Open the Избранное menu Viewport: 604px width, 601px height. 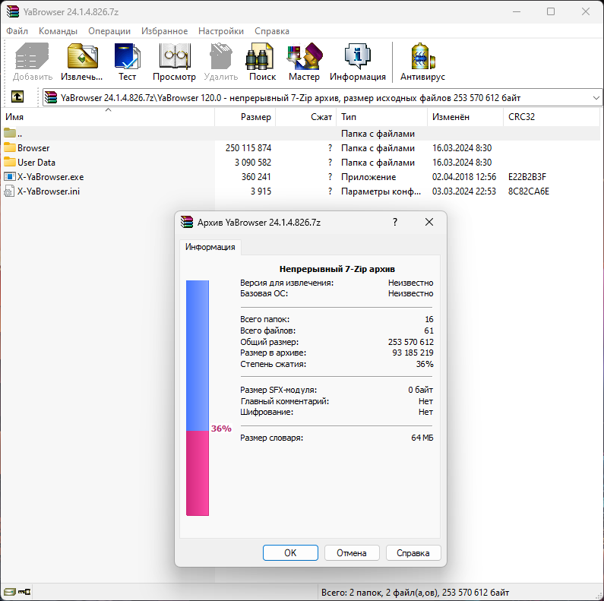click(x=164, y=31)
